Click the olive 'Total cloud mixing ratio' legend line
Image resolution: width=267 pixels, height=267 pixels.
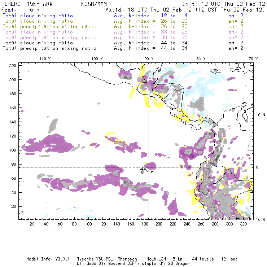pyautogui.click(x=38, y=21)
